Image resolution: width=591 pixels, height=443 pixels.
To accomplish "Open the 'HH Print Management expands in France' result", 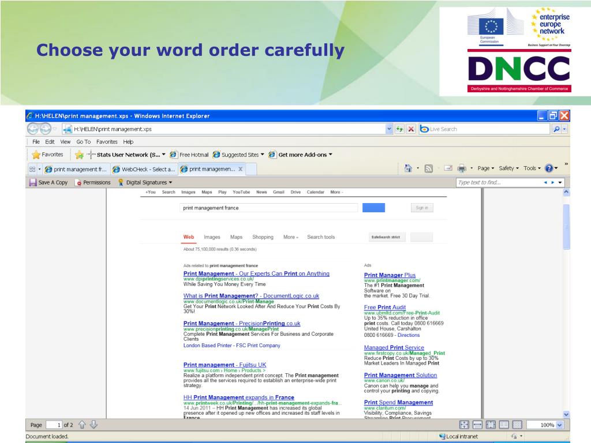I will click(x=238, y=397).
